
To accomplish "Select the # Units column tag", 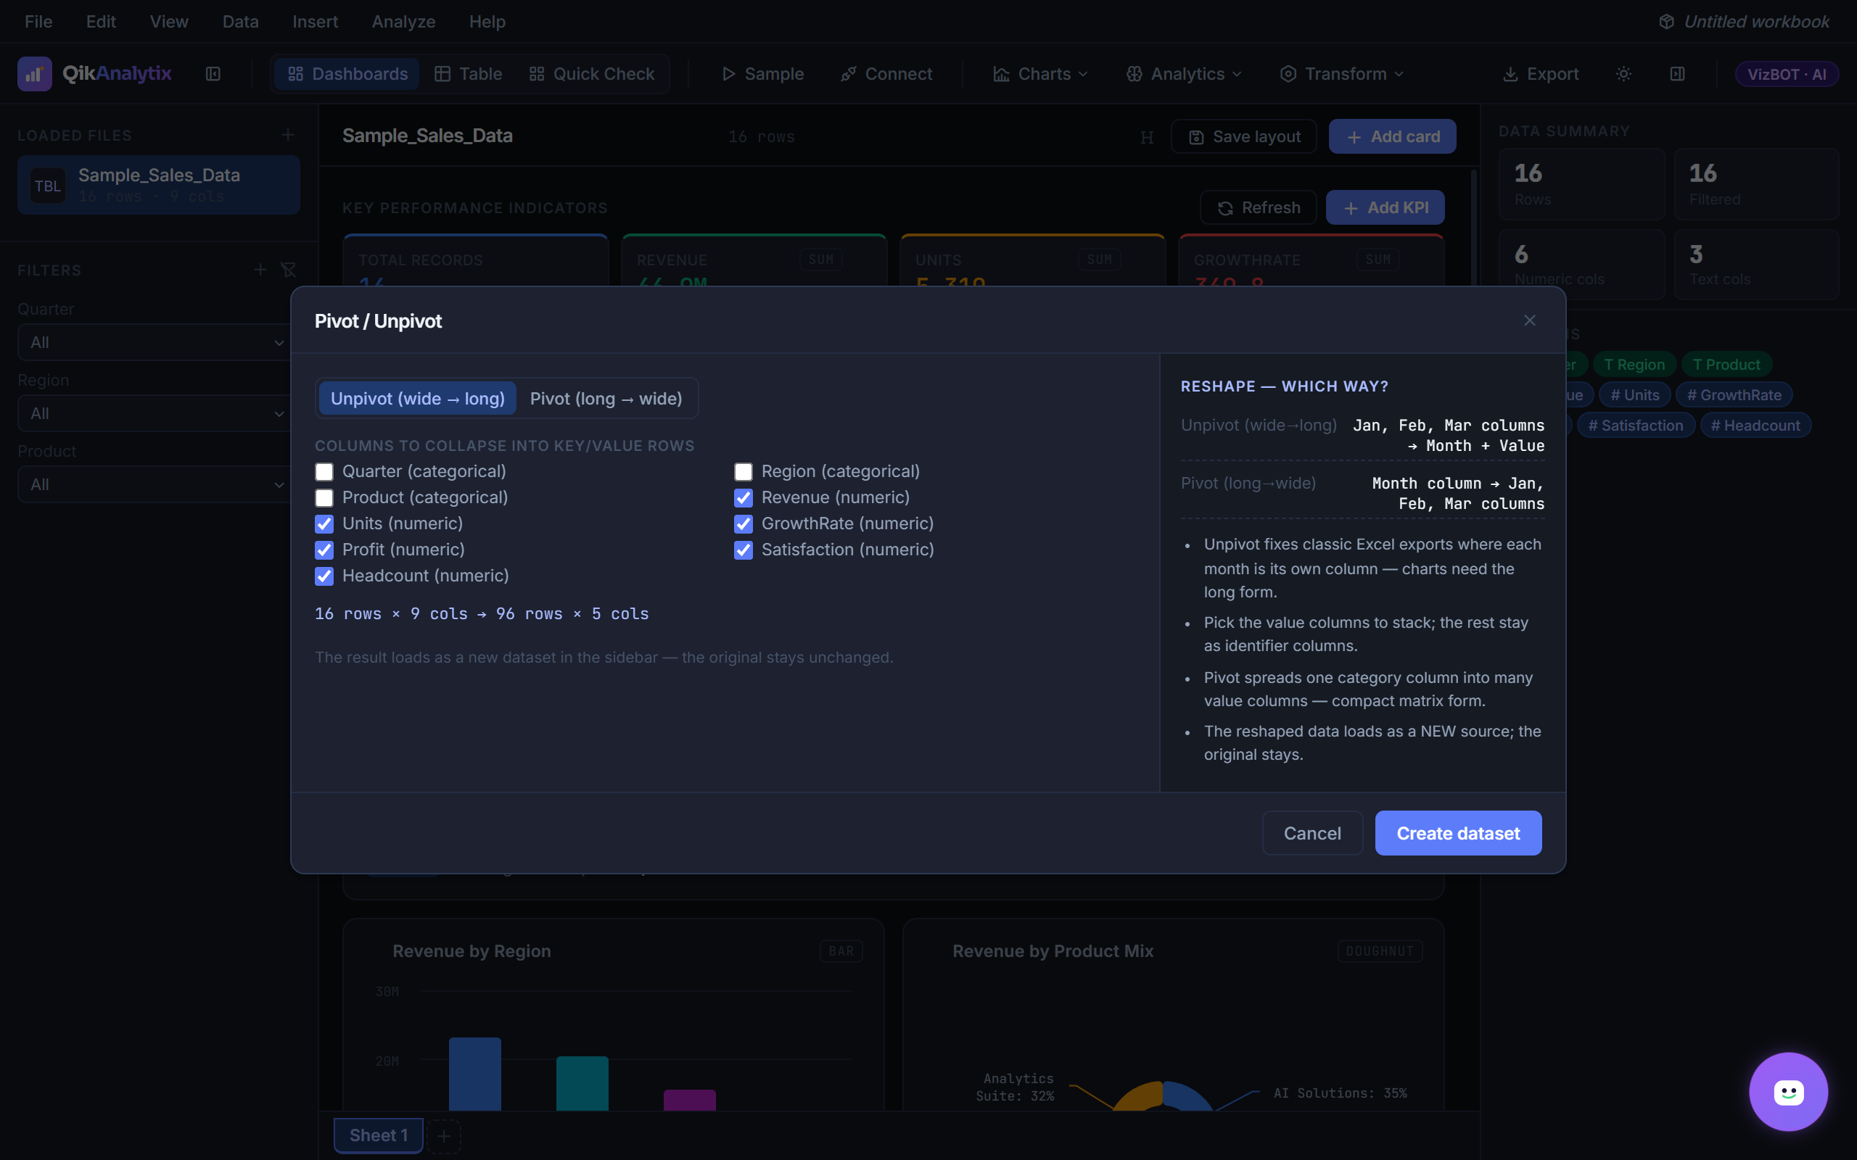I will point(1634,395).
